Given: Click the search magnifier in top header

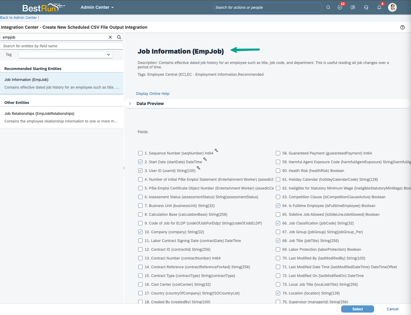Looking at the screenshot, I should [328, 7].
